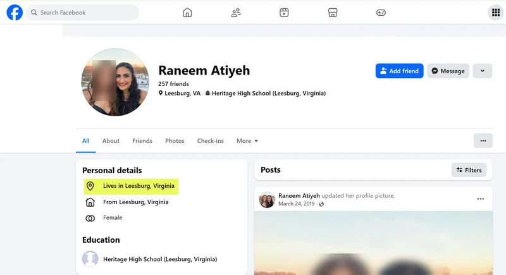Switch to the About tab

click(x=111, y=141)
